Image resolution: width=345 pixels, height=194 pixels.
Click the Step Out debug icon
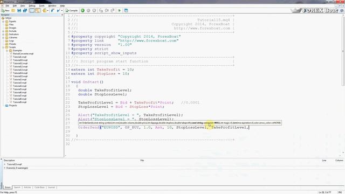point(113,11)
